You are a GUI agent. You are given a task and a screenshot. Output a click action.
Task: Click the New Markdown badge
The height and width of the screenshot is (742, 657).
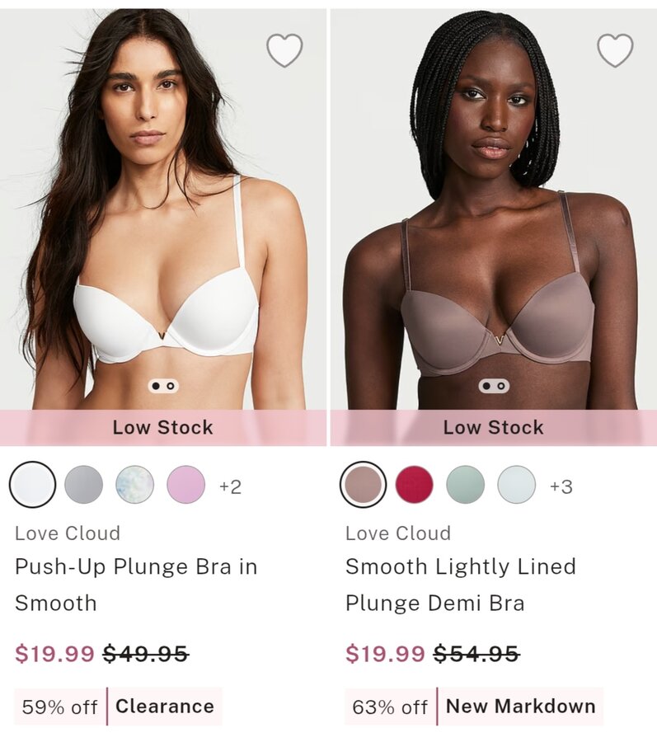520,707
